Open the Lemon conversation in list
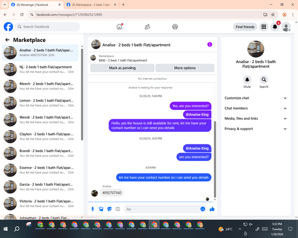Screen dimensions: 298x238 (40, 103)
